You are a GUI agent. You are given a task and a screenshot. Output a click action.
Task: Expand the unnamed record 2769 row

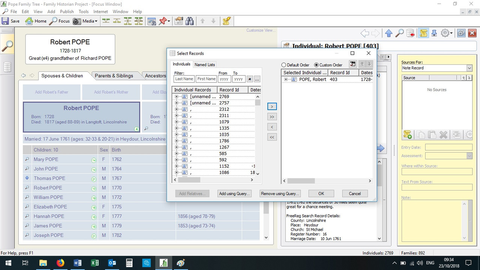(x=177, y=96)
